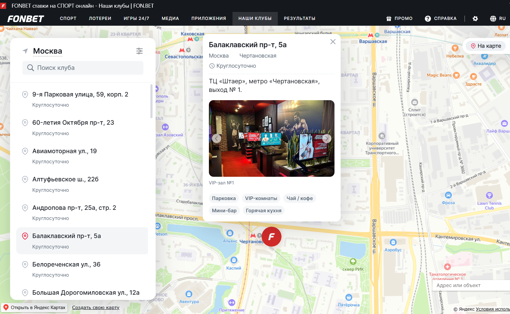
Task: Click the На карте button
Action: [486, 46]
